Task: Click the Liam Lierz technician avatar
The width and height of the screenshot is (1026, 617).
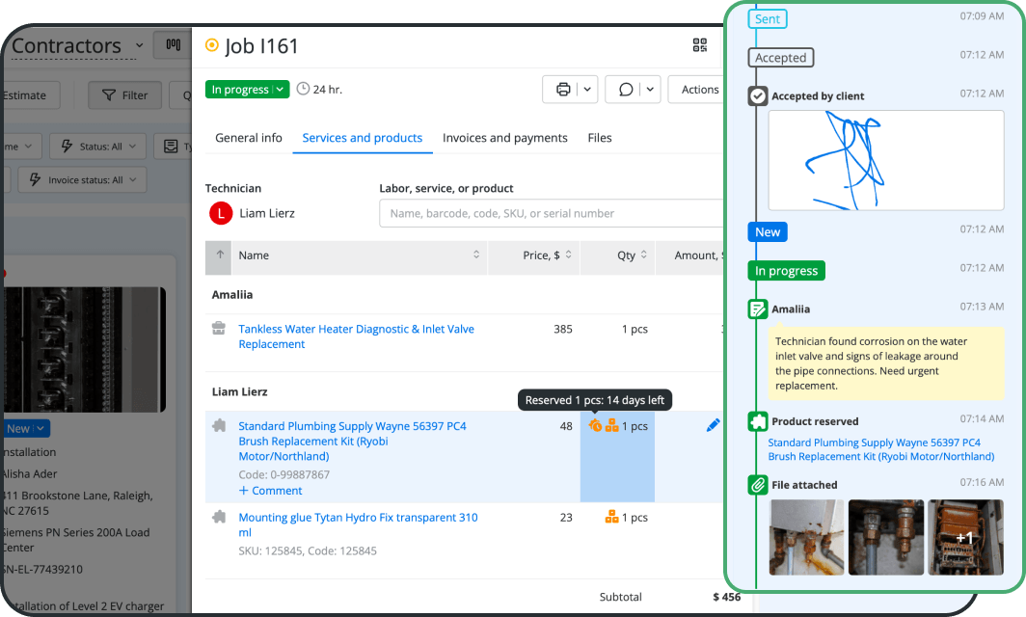Action: pos(221,213)
